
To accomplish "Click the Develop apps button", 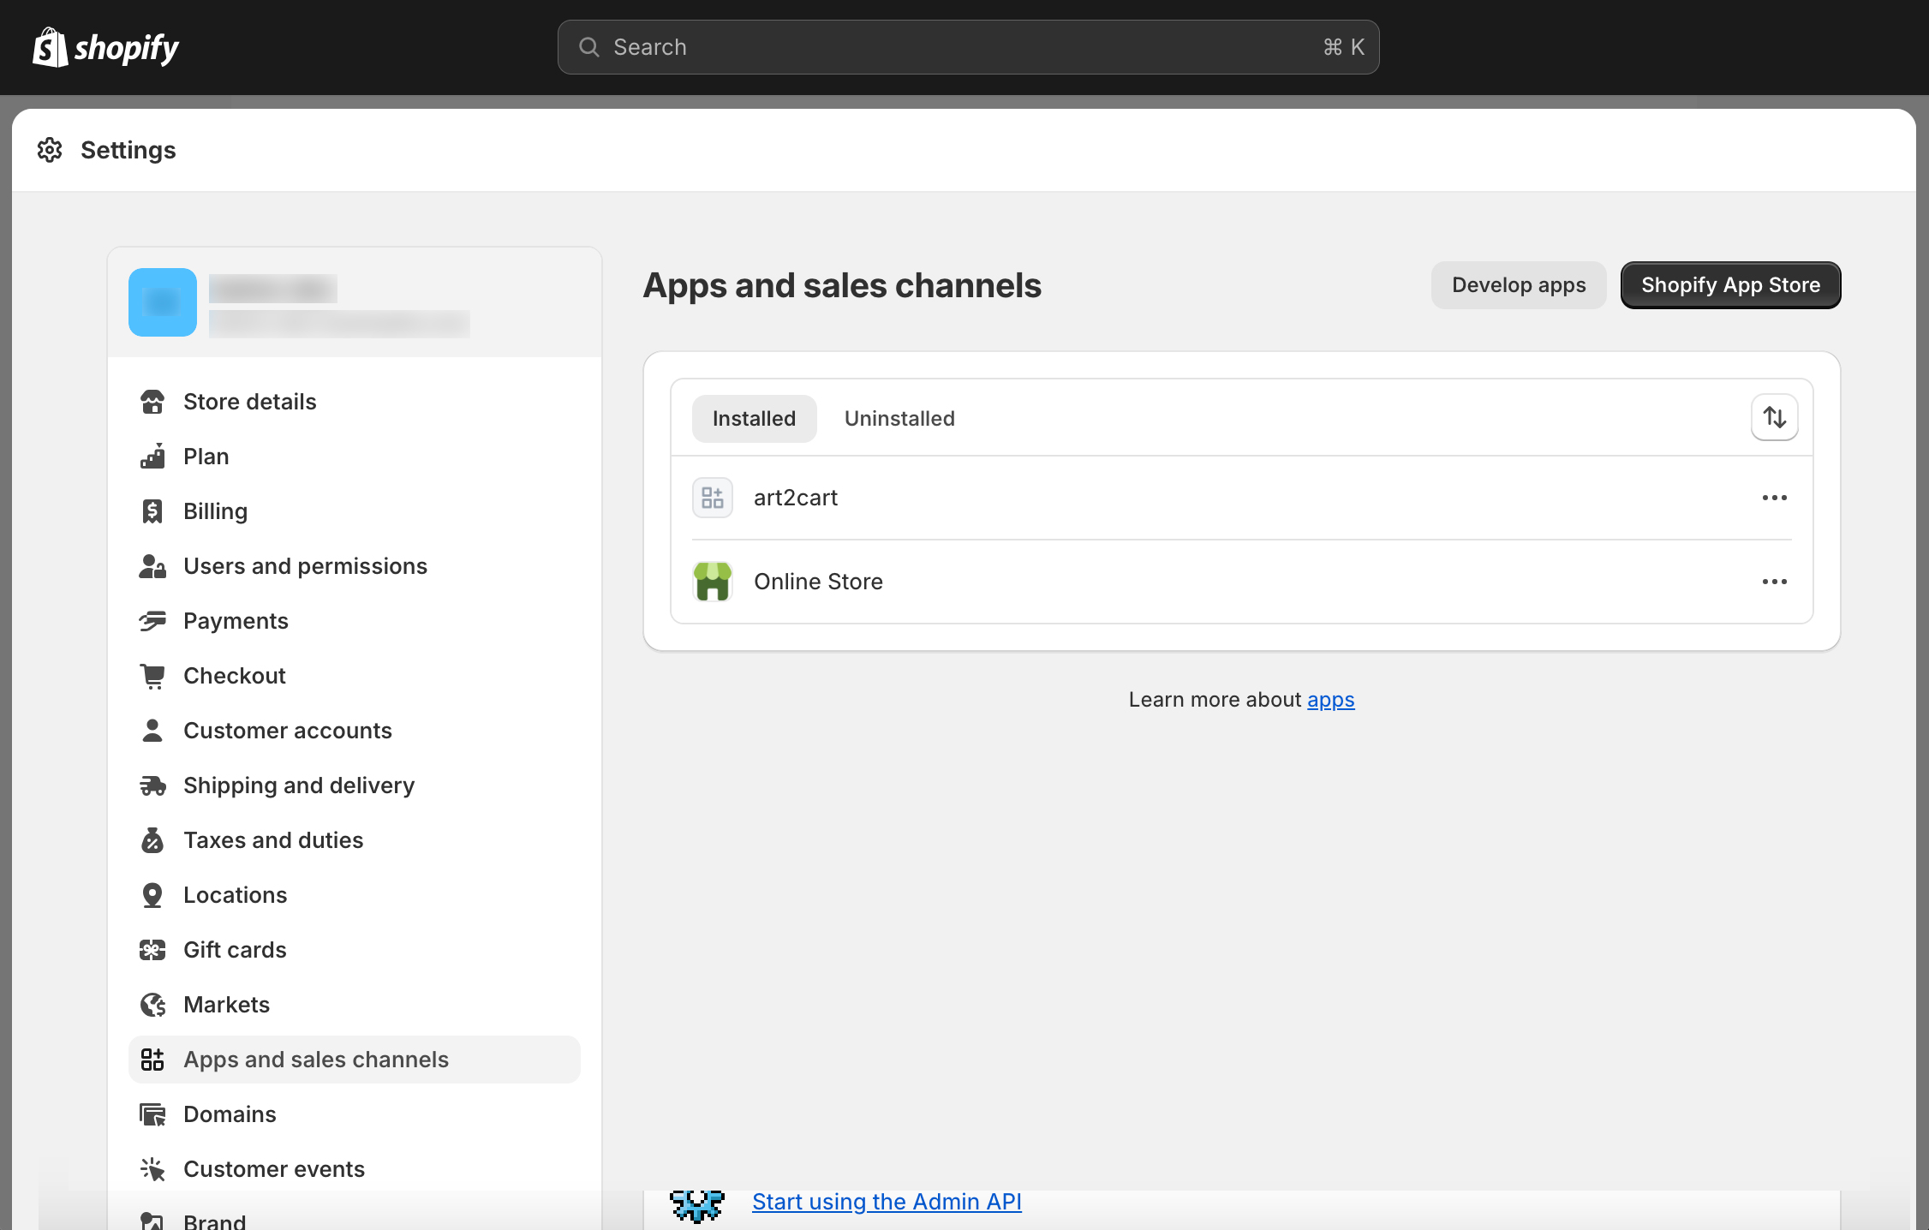I will pos(1518,285).
